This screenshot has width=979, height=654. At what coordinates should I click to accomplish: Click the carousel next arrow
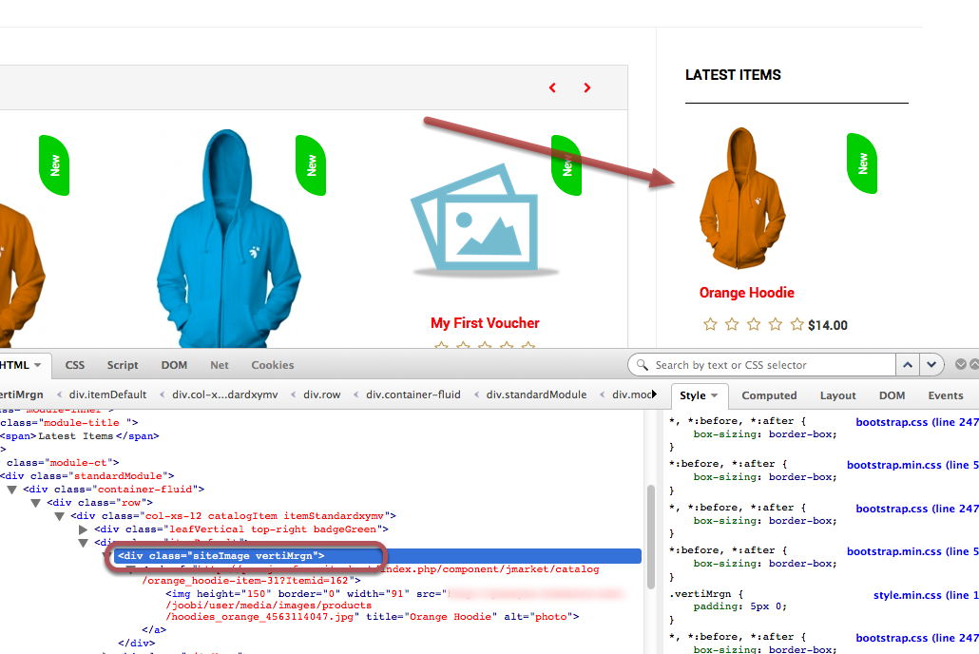point(586,88)
